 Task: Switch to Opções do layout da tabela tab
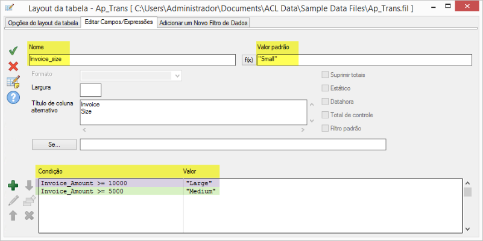coord(42,23)
